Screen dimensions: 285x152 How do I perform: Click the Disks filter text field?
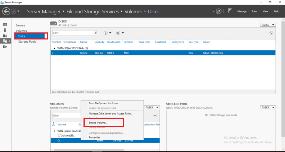(x=72, y=33)
